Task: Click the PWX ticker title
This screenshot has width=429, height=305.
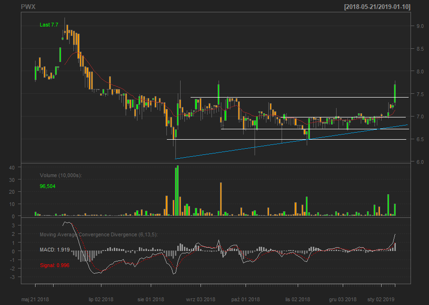Action: pyautogui.click(x=28, y=7)
